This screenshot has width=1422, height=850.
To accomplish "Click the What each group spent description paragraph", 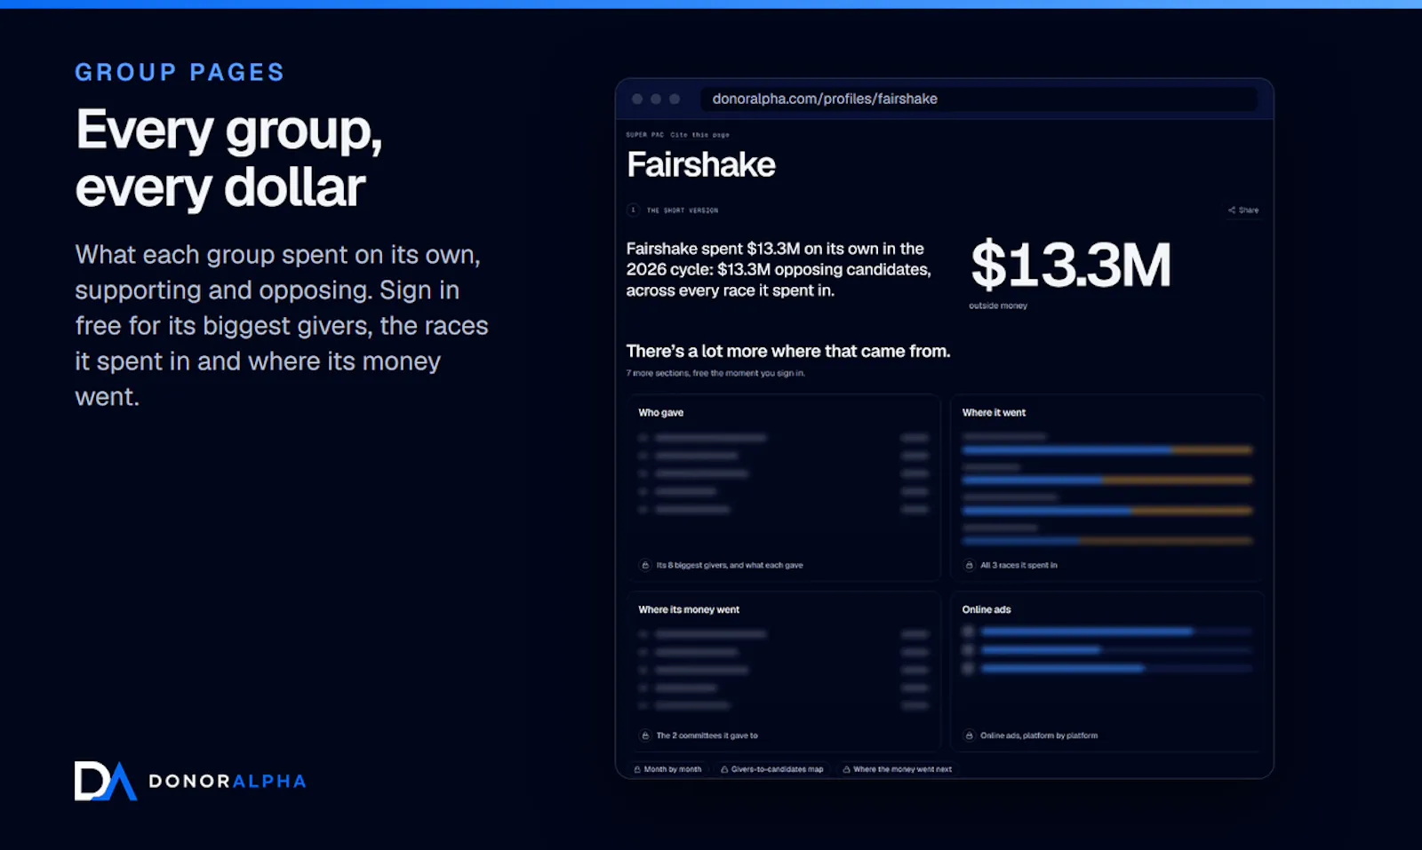I will (282, 325).
